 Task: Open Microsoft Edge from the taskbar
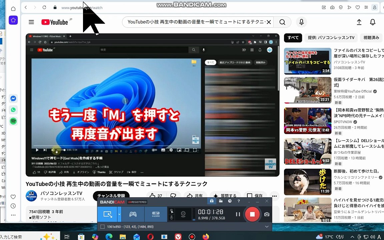(x=109, y=237)
